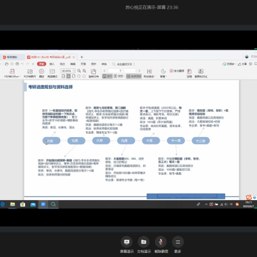Viewport: 257px width, 257px height.
Task: Click the 十二月 timeline bubble
Action: click(x=201, y=140)
